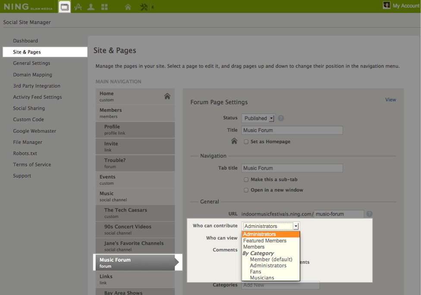Image resolution: width=421 pixels, height=295 pixels.
Task: Choose Administrators under By Category
Action: (268, 266)
